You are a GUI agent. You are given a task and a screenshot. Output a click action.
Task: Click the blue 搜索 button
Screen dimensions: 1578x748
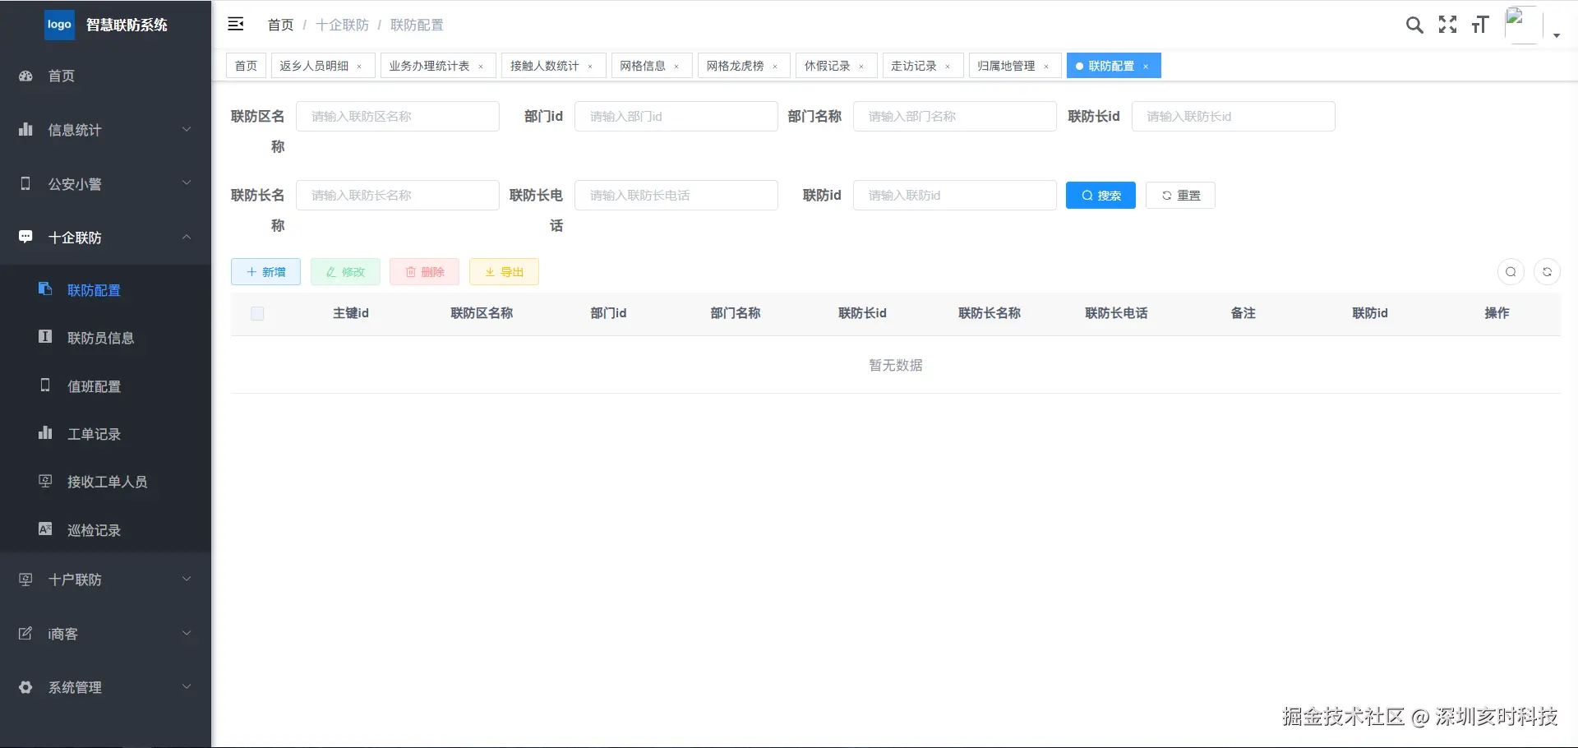point(1100,196)
